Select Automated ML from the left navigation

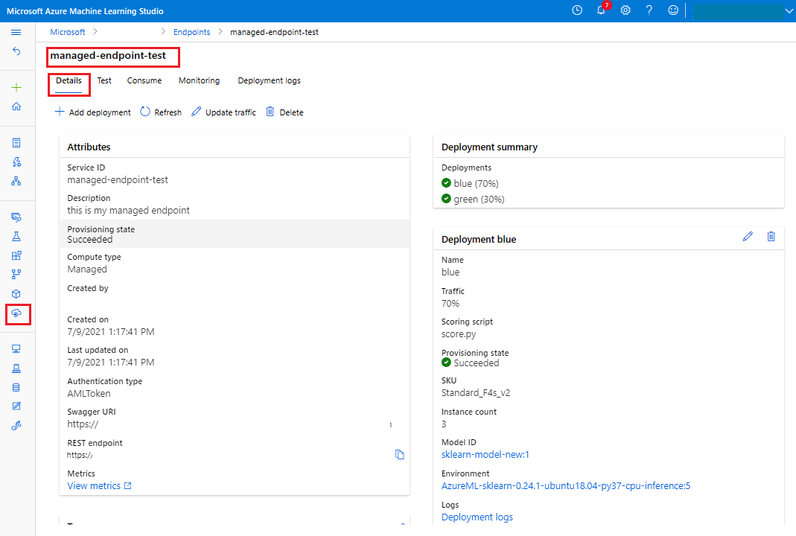pos(17,162)
